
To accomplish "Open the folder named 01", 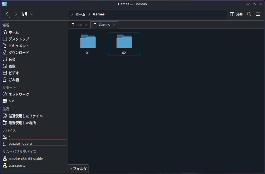I will (x=88, y=44).
